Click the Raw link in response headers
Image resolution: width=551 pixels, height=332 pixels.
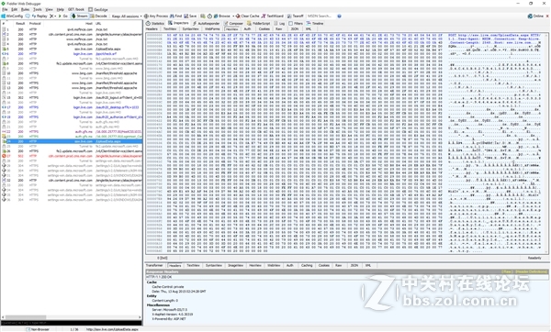tap(506, 271)
